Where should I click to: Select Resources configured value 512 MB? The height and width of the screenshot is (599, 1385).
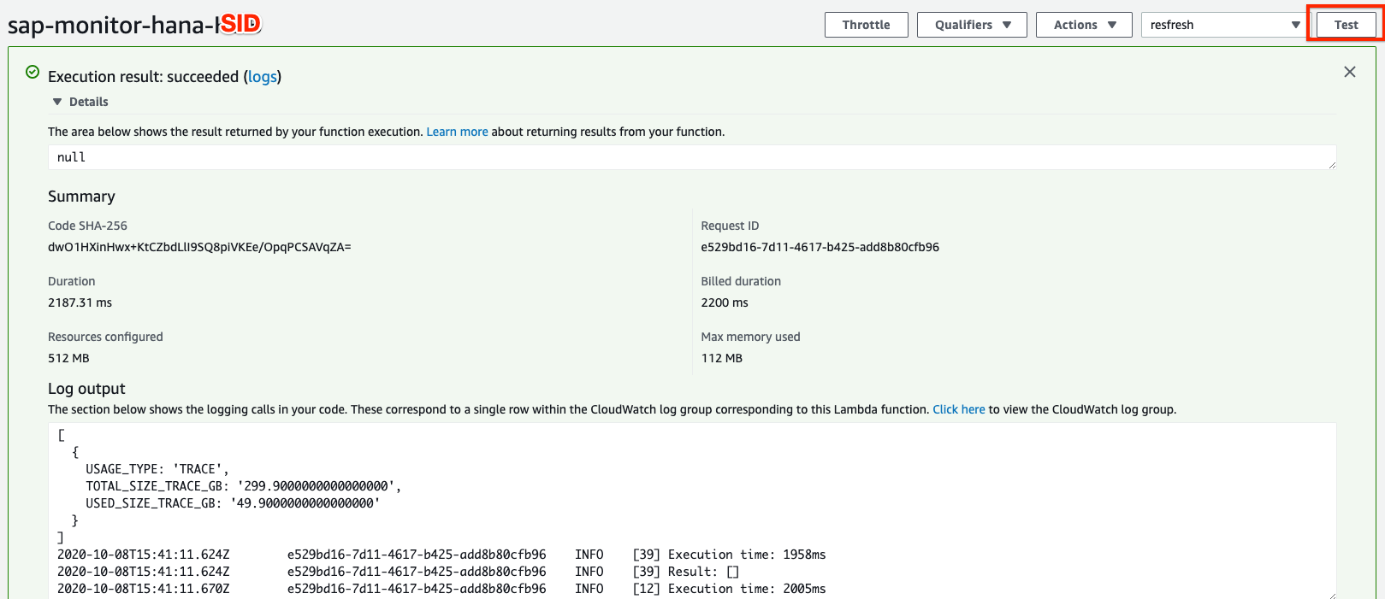pyautogui.click(x=68, y=358)
